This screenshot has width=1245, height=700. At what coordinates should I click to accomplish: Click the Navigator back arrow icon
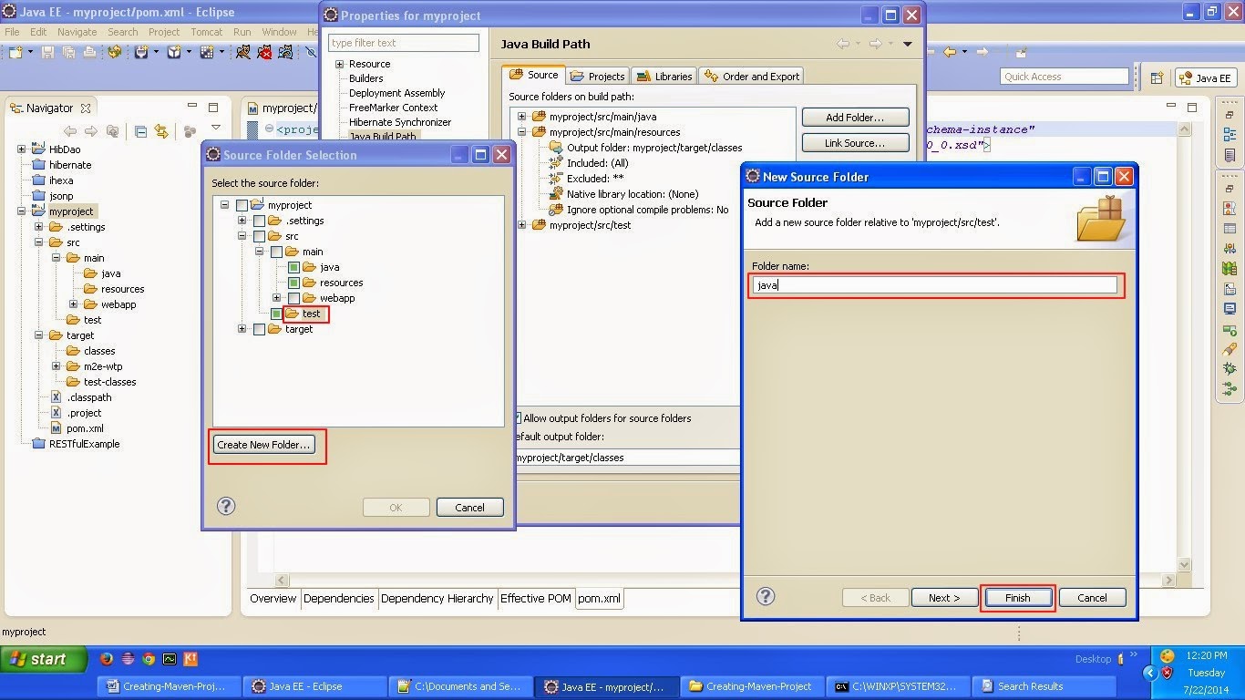pyautogui.click(x=70, y=131)
